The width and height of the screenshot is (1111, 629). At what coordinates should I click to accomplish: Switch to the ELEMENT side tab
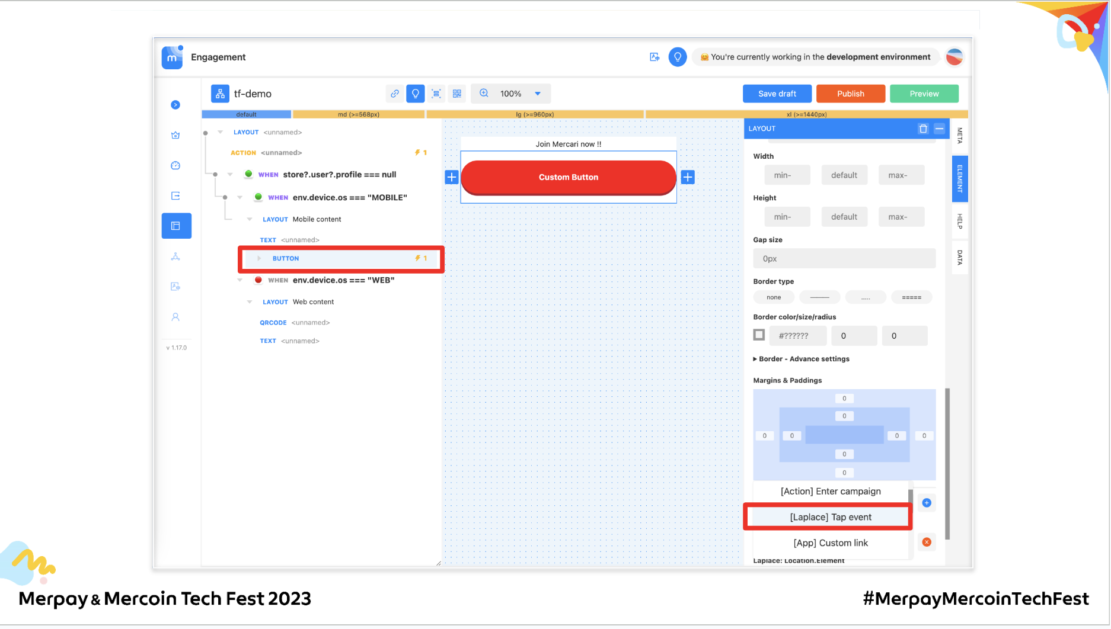click(960, 178)
